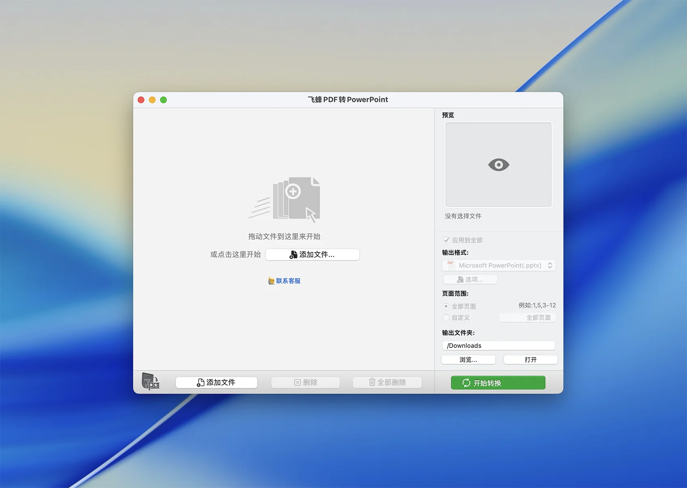687x488 pixels.
Task: Browse for output folder (浏览...)
Action: (x=468, y=360)
